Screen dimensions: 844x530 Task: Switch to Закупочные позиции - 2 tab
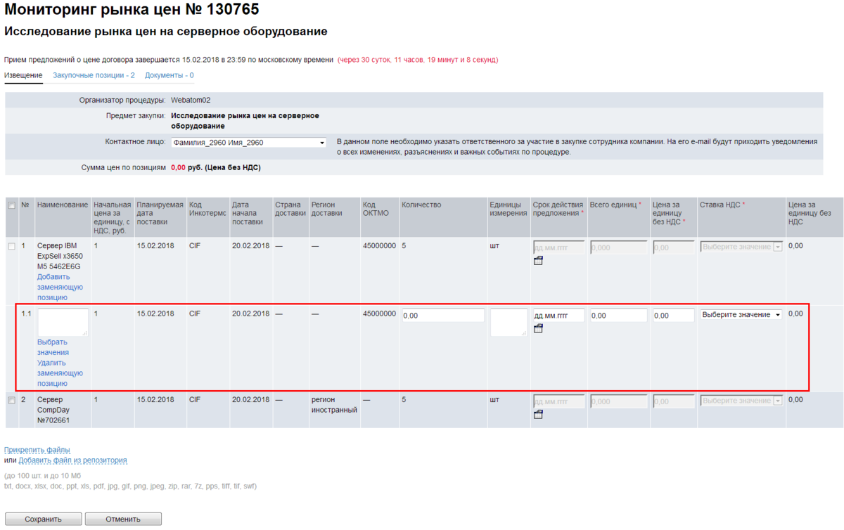tap(94, 75)
